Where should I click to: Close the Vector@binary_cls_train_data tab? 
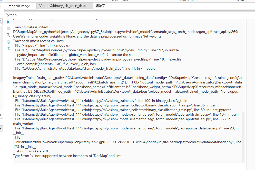click(89, 6)
